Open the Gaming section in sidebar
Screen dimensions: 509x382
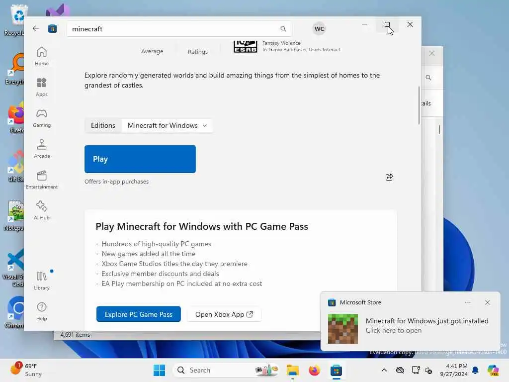click(x=42, y=118)
